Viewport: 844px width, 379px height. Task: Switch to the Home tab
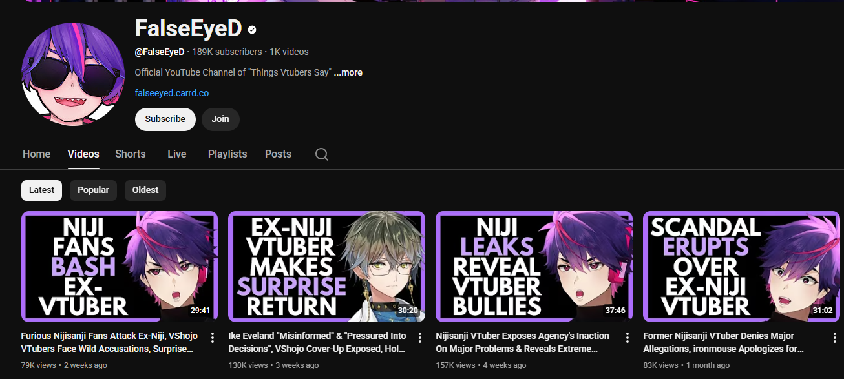tap(36, 154)
